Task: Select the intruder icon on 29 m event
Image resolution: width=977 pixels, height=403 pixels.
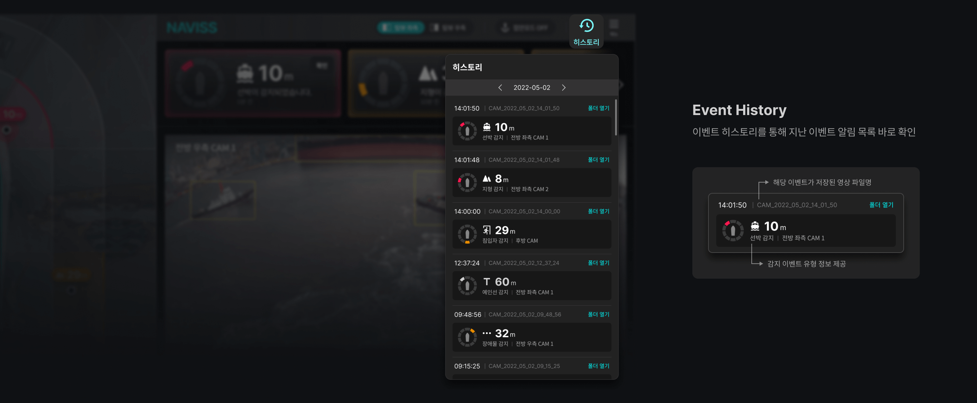Action: pos(487,230)
